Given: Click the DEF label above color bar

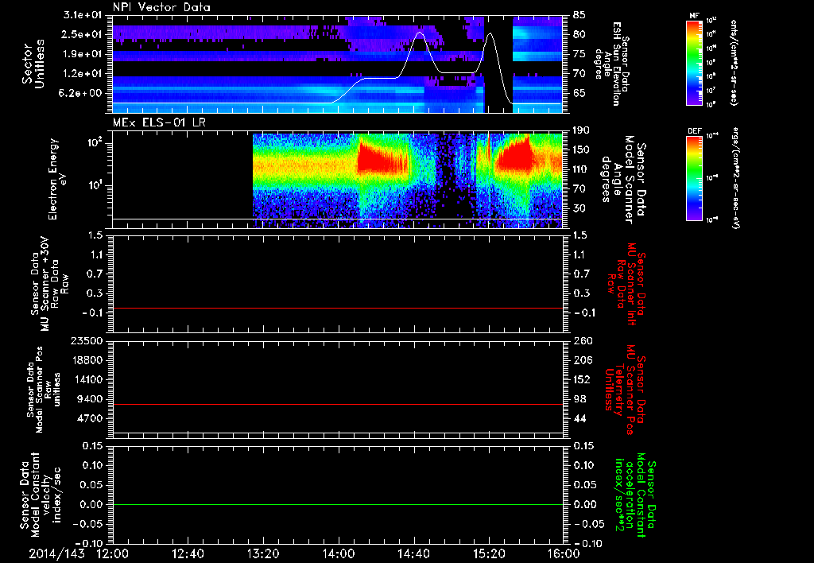Looking at the screenshot, I should [694, 131].
